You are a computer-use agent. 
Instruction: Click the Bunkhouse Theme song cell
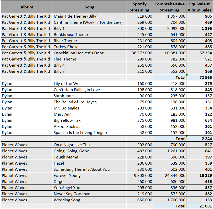(89, 34)
